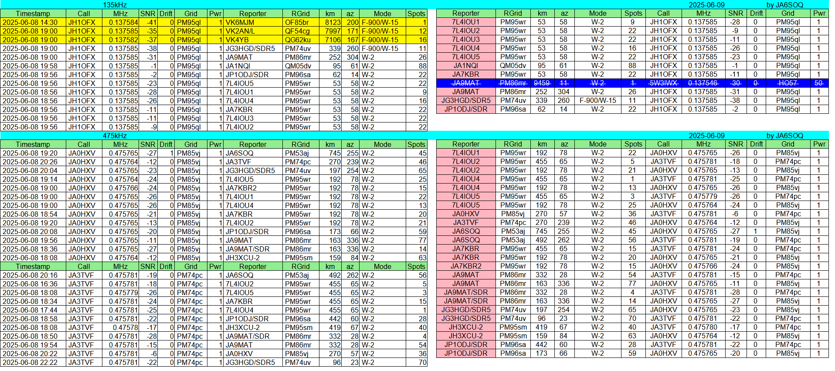The width and height of the screenshot is (835, 371).
Task: Select timestamp cell 2025-06-08 20:26
Action: coord(33,162)
